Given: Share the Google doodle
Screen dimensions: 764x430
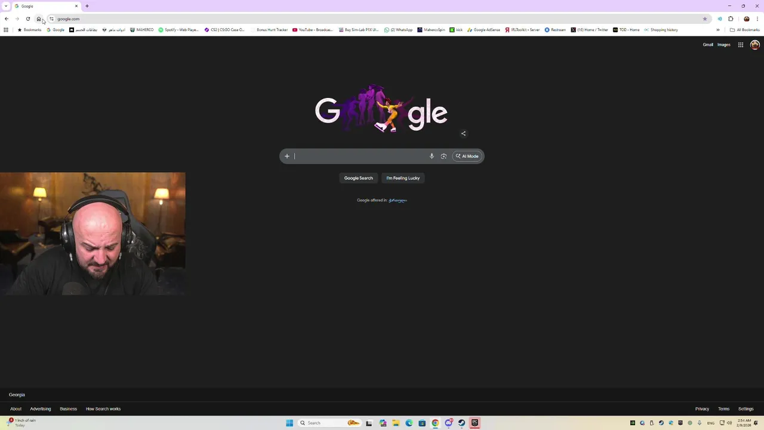Looking at the screenshot, I should [x=463, y=134].
